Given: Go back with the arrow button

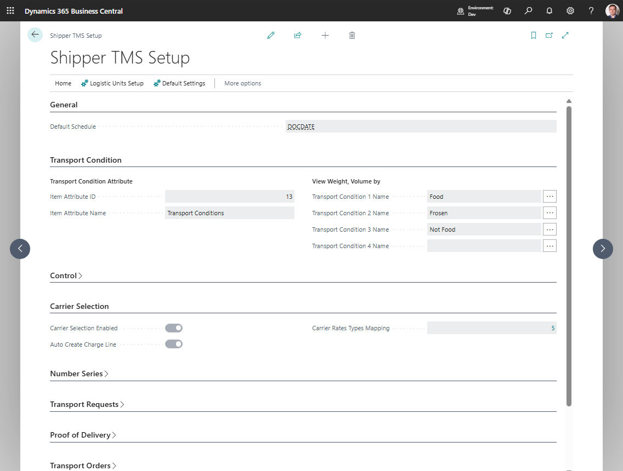Looking at the screenshot, I should click(x=35, y=35).
